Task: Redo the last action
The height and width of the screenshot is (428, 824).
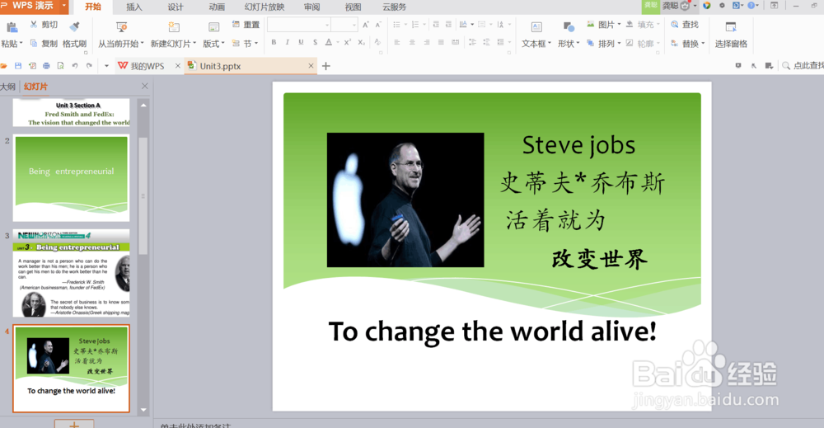Action: (x=89, y=66)
